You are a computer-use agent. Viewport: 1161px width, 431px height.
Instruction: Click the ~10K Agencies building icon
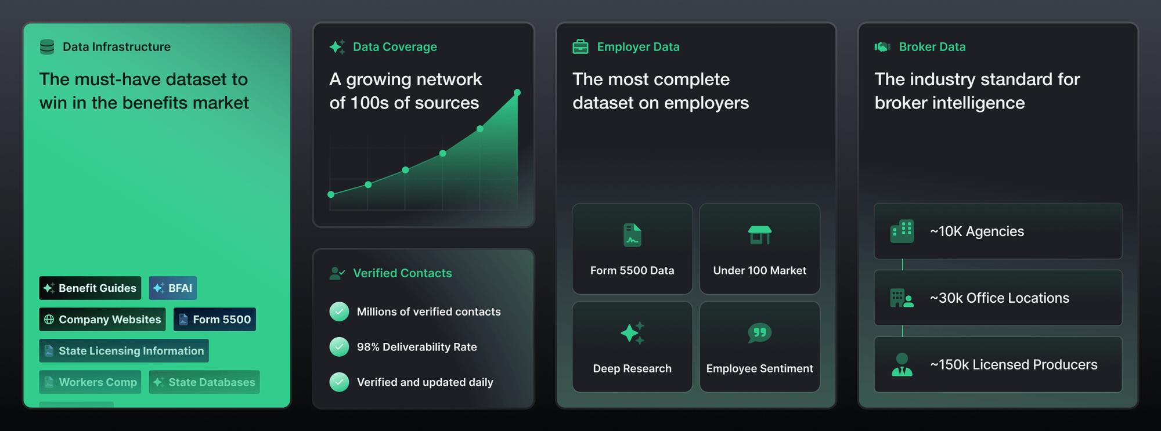click(902, 231)
